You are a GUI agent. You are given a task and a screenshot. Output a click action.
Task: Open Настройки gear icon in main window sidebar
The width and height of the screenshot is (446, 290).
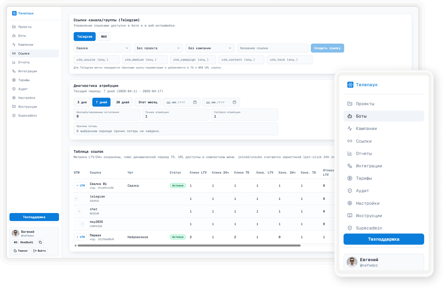[14, 98]
